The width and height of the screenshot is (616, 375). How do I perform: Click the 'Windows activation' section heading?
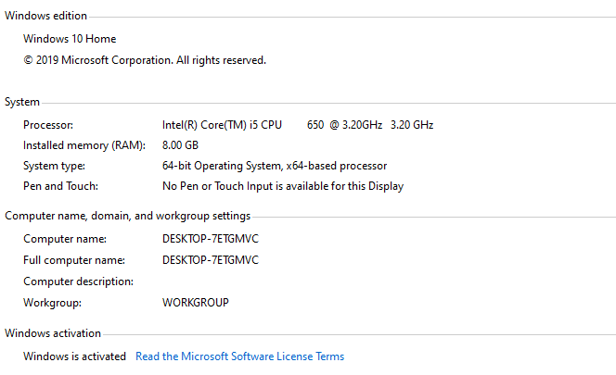coord(53,333)
